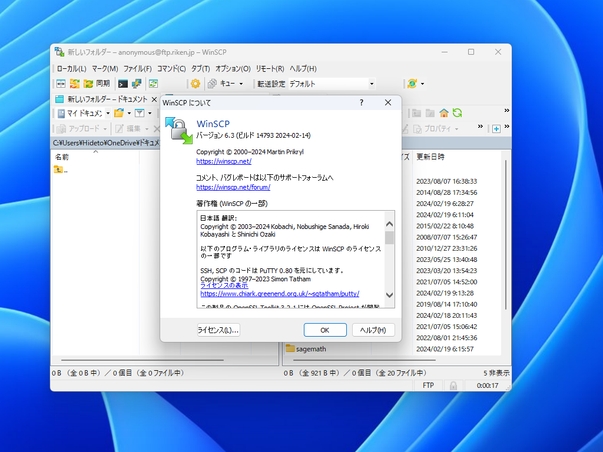Toggle the file filter funnel icon
This screenshot has height=452, width=603.
click(x=140, y=112)
